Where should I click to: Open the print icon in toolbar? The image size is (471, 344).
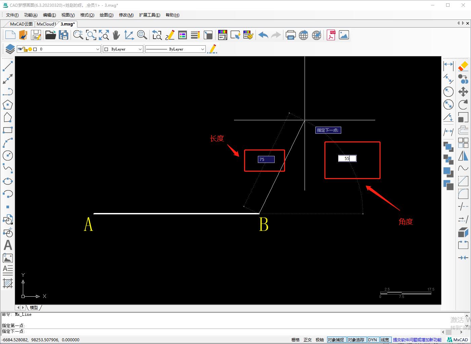click(x=290, y=35)
